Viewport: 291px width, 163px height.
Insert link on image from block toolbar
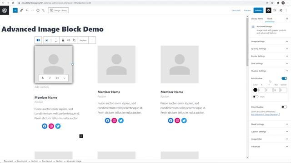(x=69, y=40)
